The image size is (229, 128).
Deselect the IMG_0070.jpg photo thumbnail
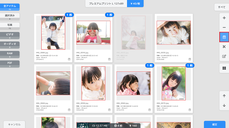tap(173, 83)
